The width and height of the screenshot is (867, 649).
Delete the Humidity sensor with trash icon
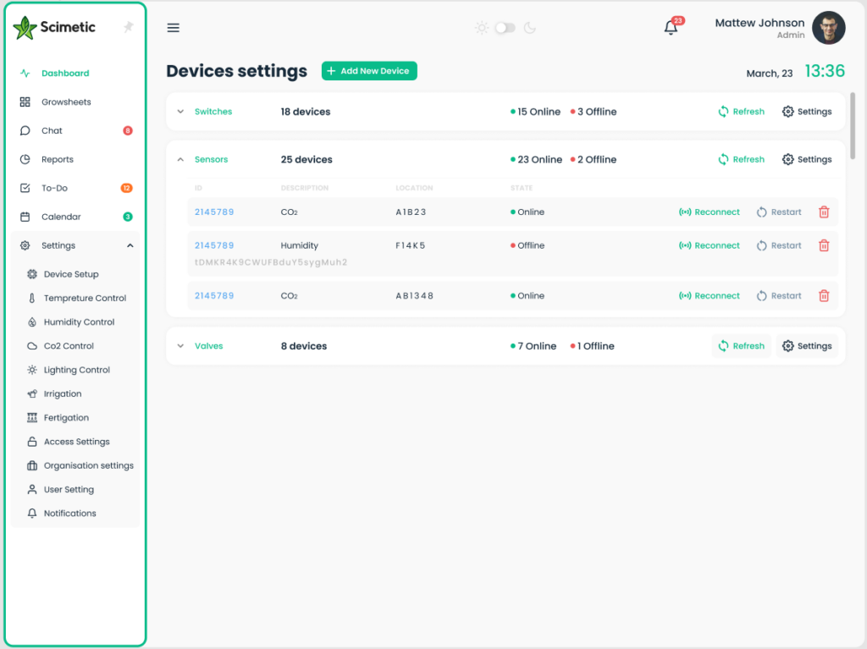tap(824, 245)
